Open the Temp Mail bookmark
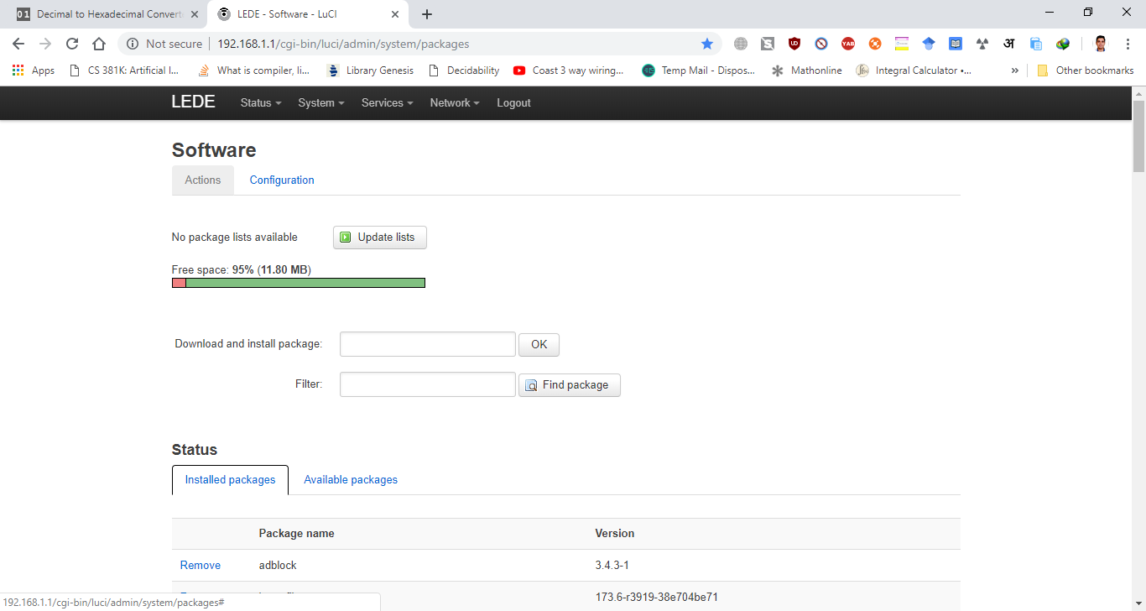This screenshot has width=1146, height=611. tap(698, 70)
